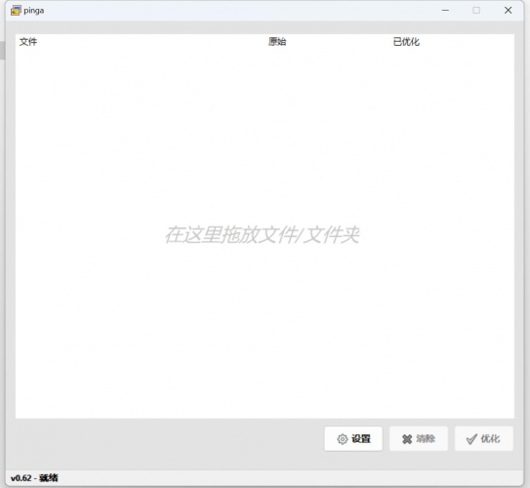Click the v0.62 status bar text

click(x=34, y=478)
